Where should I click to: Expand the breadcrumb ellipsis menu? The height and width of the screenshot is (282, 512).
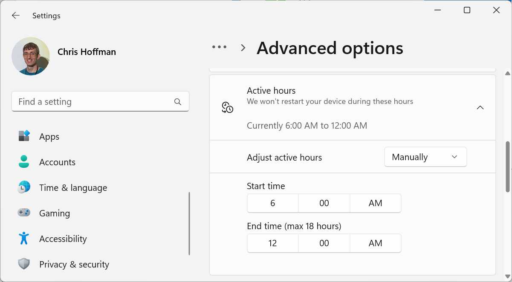(x=220, y=47)
